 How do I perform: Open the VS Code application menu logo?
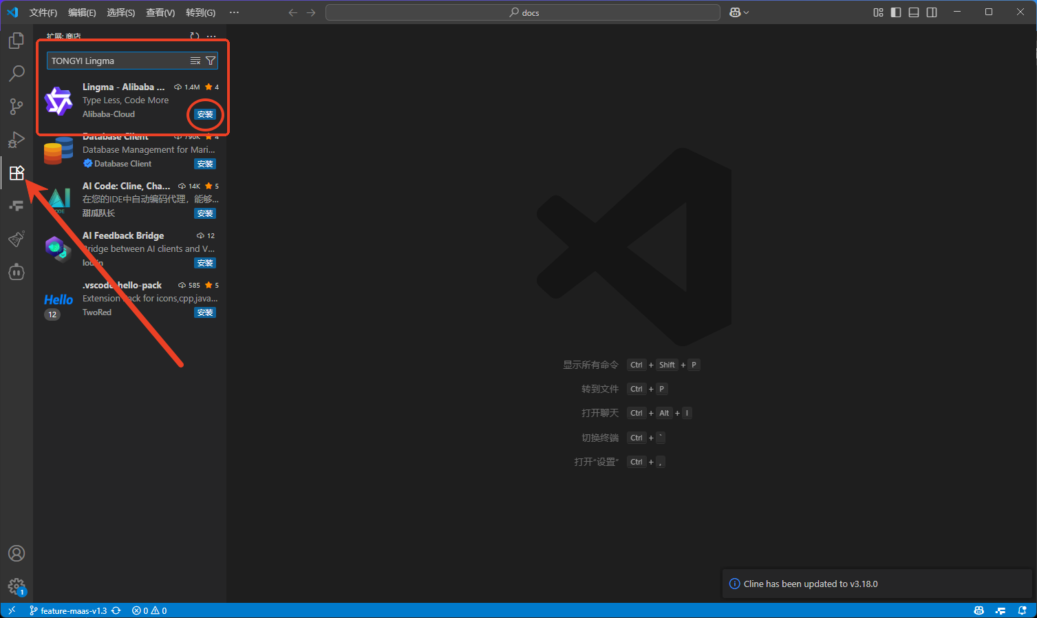(x=12, y=12)
